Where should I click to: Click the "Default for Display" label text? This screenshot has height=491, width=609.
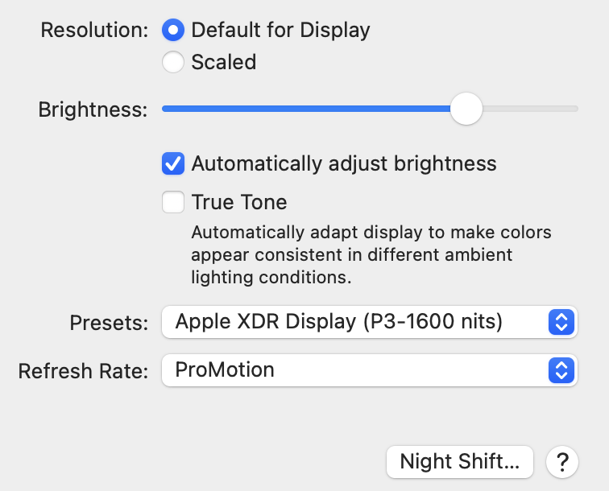[280, 31]
